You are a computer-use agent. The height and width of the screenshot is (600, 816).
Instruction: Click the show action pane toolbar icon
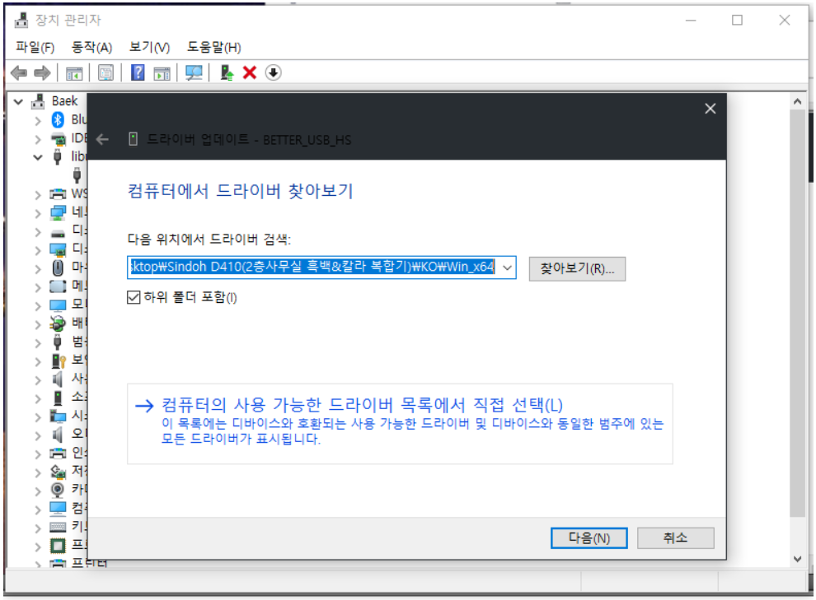click(x=162, y=72)
